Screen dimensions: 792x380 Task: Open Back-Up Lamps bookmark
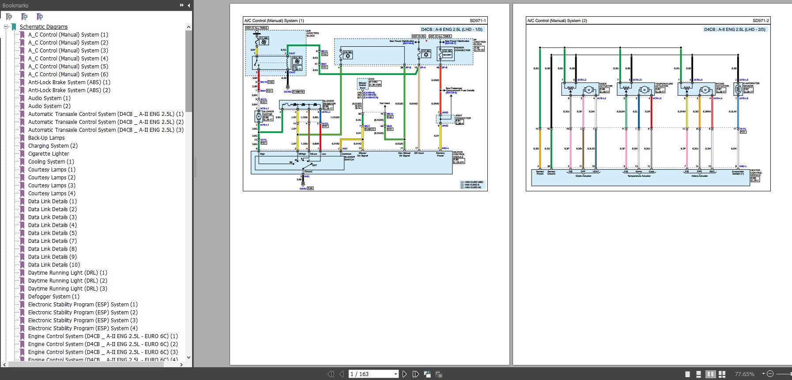click(x=46, y=138)
